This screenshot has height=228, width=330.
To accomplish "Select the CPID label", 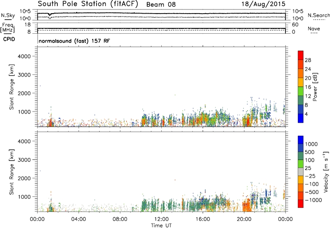I will click(9, 39).
